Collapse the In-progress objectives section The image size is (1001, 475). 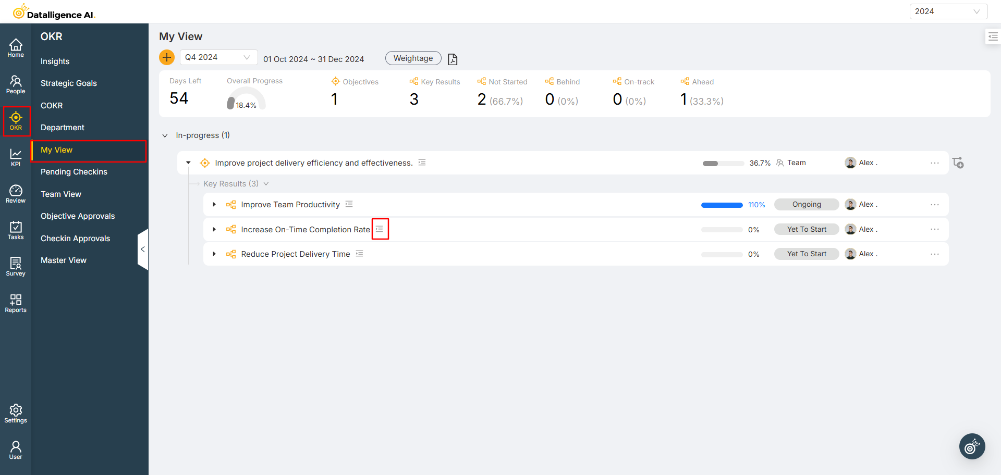pos(165,135)
